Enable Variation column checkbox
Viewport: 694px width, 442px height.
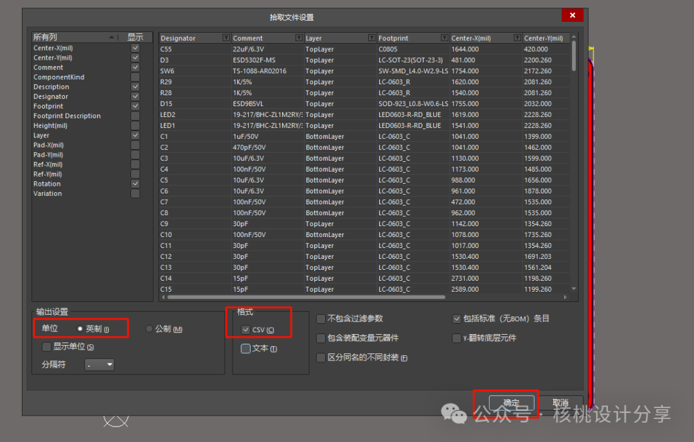136,193
